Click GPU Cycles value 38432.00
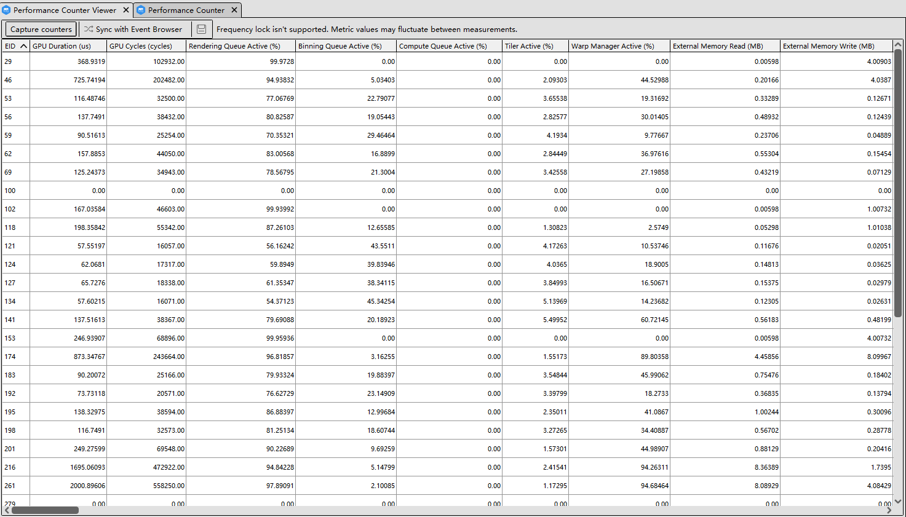Screen dimensions: 906x517 pos(170,117)
